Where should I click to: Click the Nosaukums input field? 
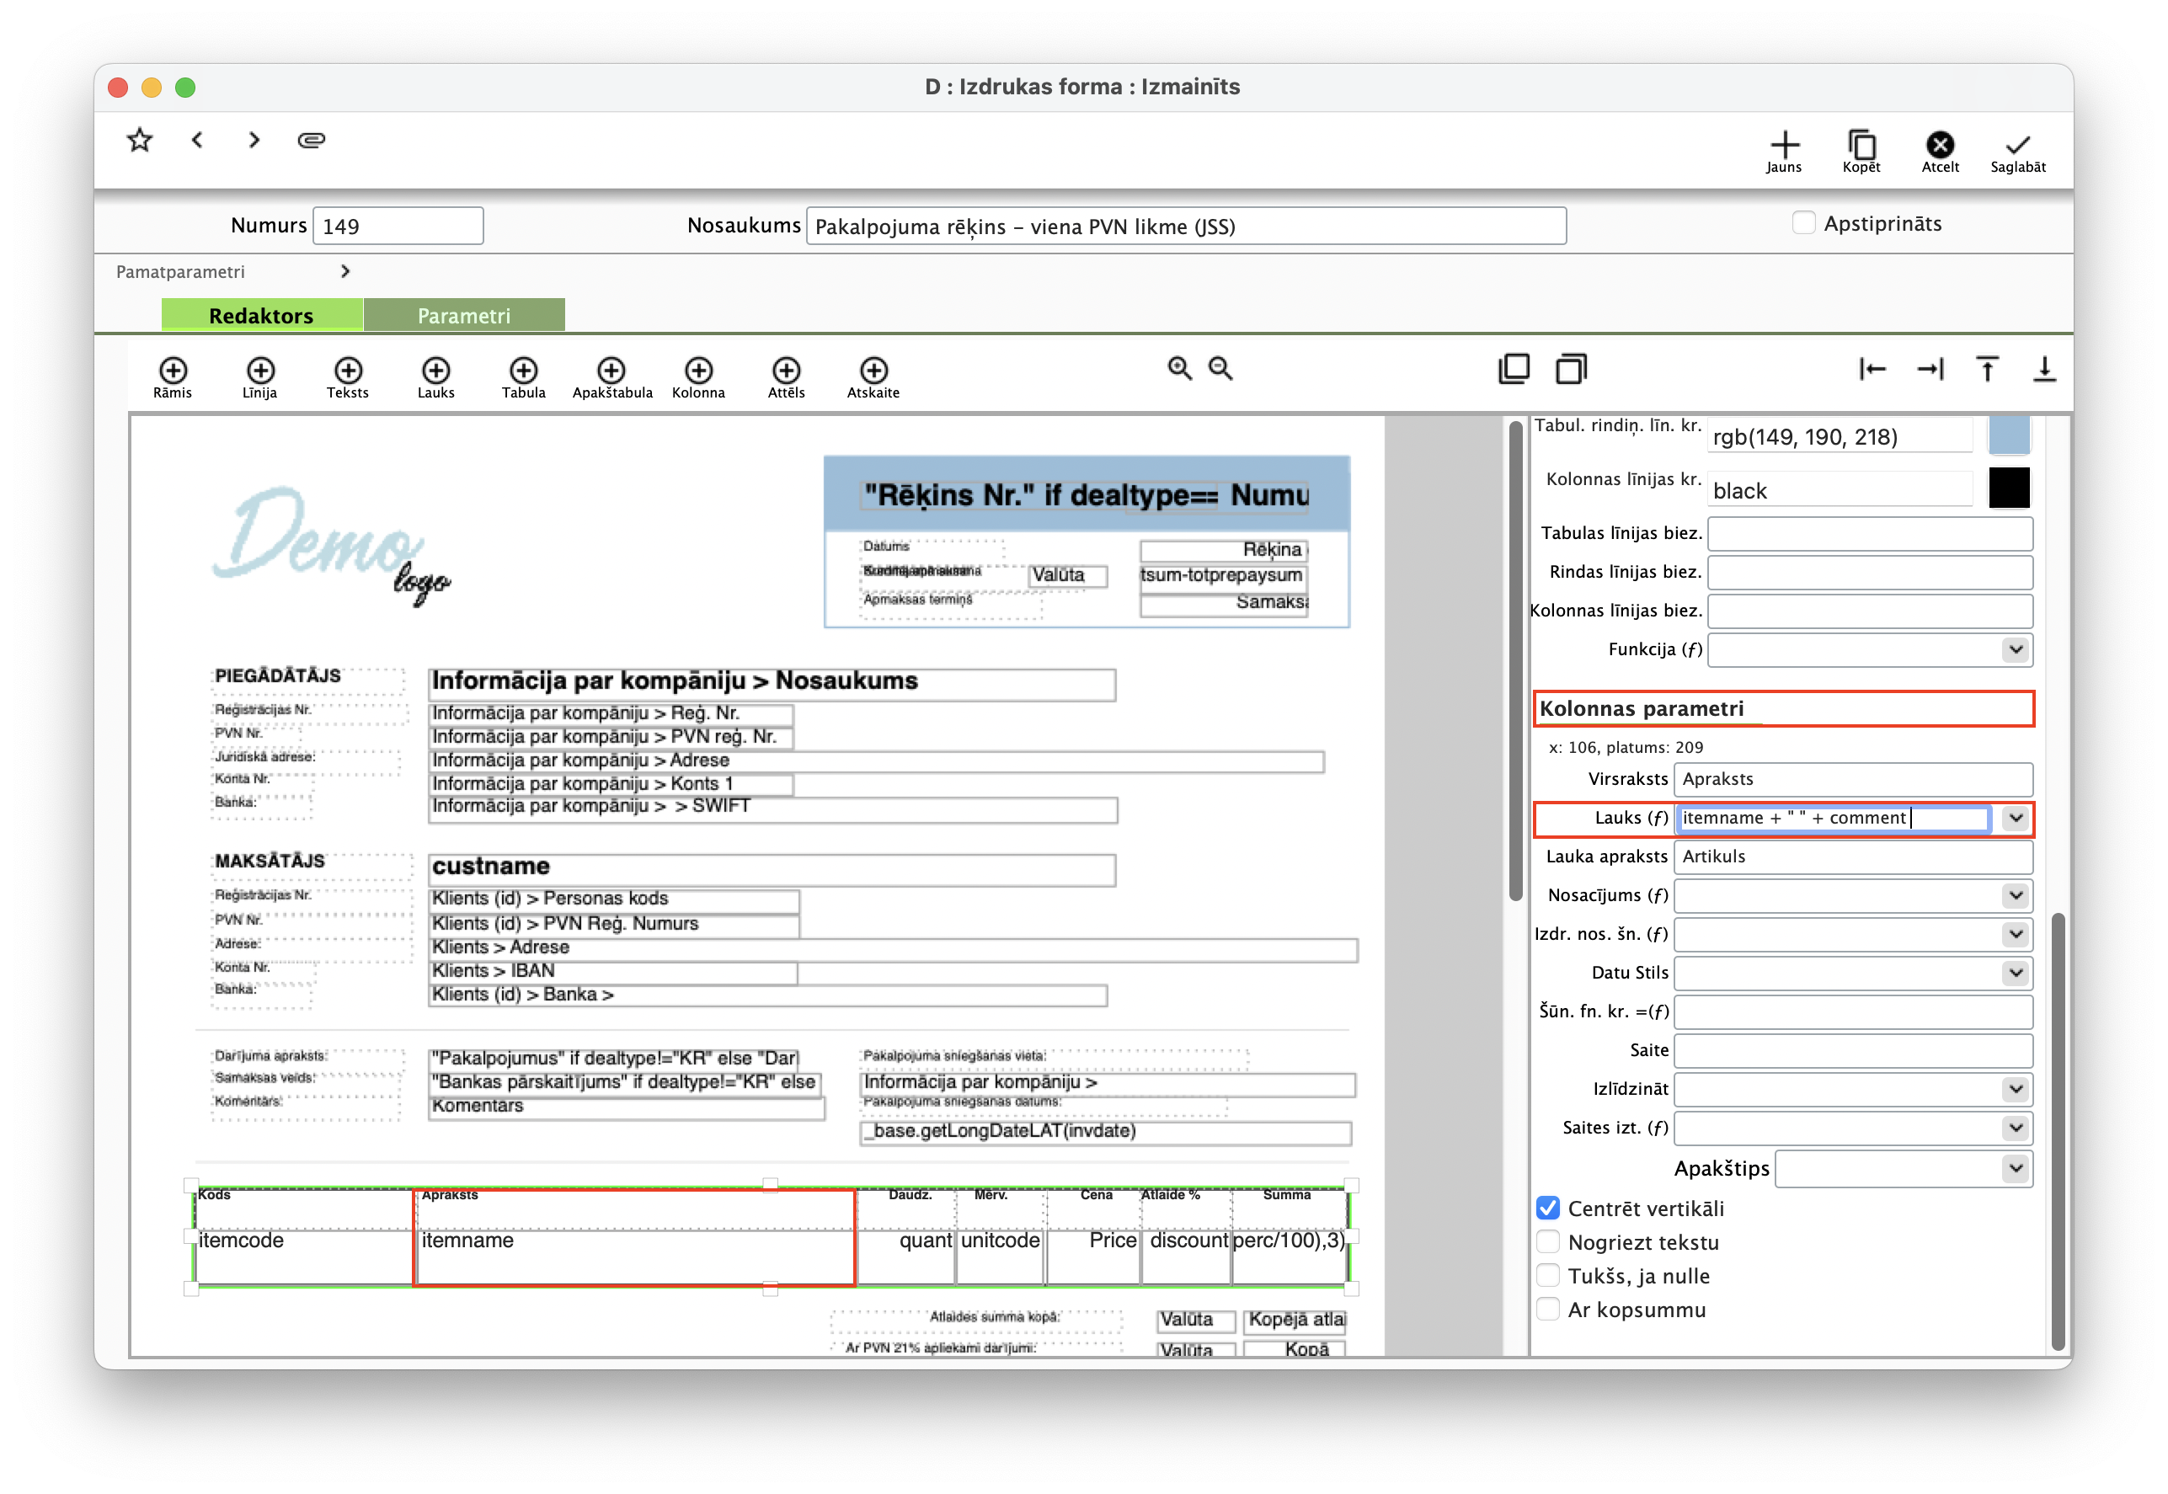pyautogui.click(x=1186, y=226)
